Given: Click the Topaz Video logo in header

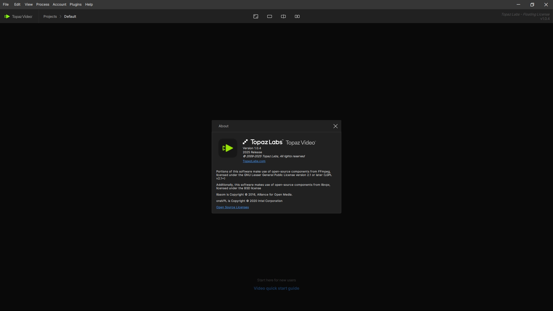Looking at the screenshot, I should click(x=19, y=16).
